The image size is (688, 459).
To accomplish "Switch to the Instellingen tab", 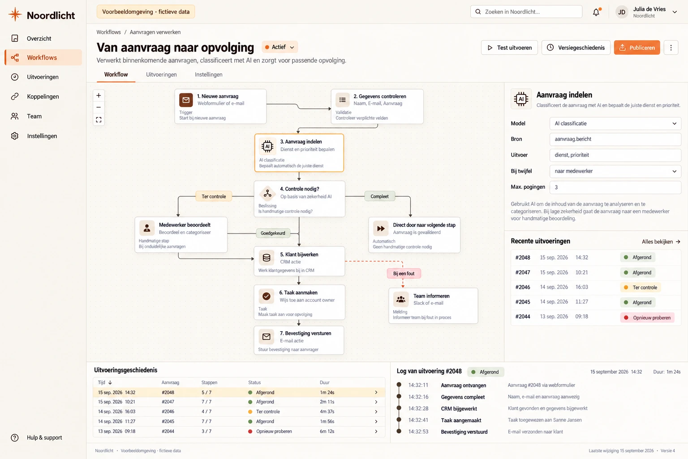I will (209, 74).
